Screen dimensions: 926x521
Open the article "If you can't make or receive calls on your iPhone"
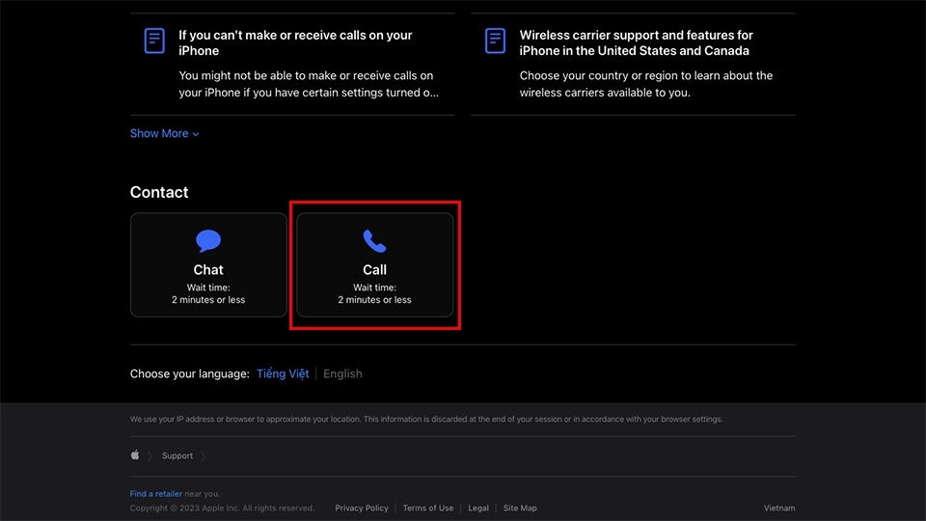(x=295, y=42)
